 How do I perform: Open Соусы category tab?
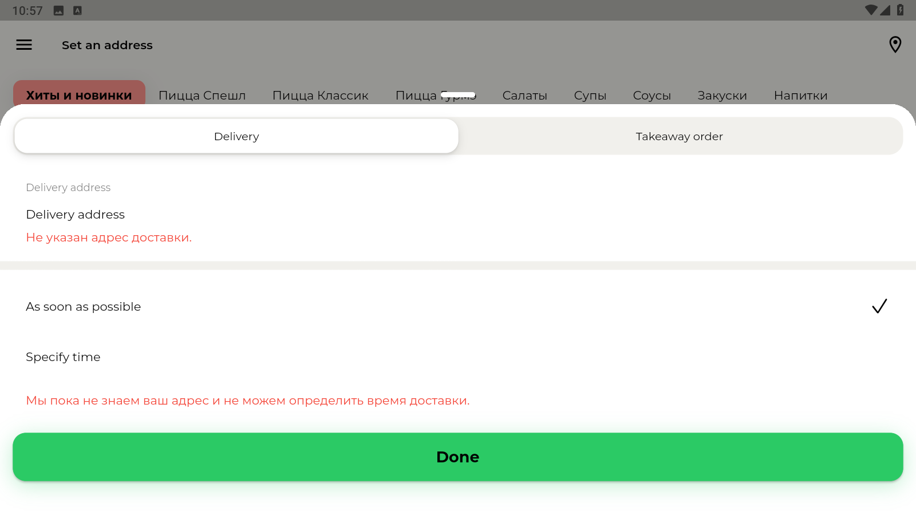coord(652,96)
